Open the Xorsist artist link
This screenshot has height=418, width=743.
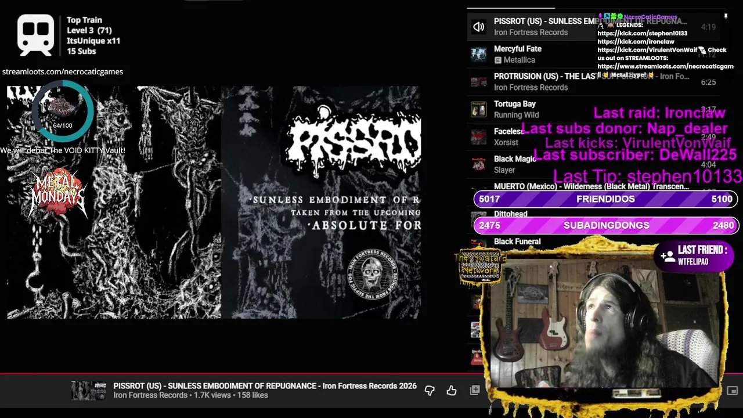pyautogui.click(x=506, y=142)
